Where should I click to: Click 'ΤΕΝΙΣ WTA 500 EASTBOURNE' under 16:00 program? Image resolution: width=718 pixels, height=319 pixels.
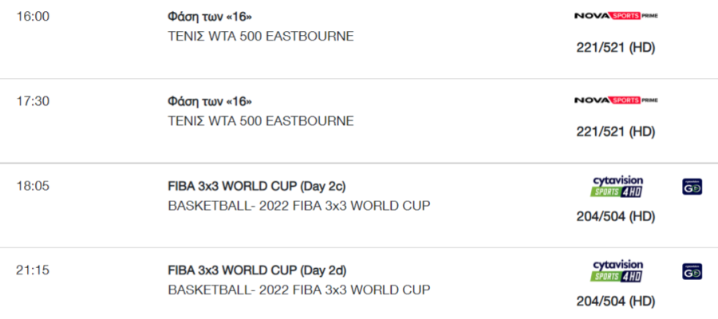click(261, 37)
